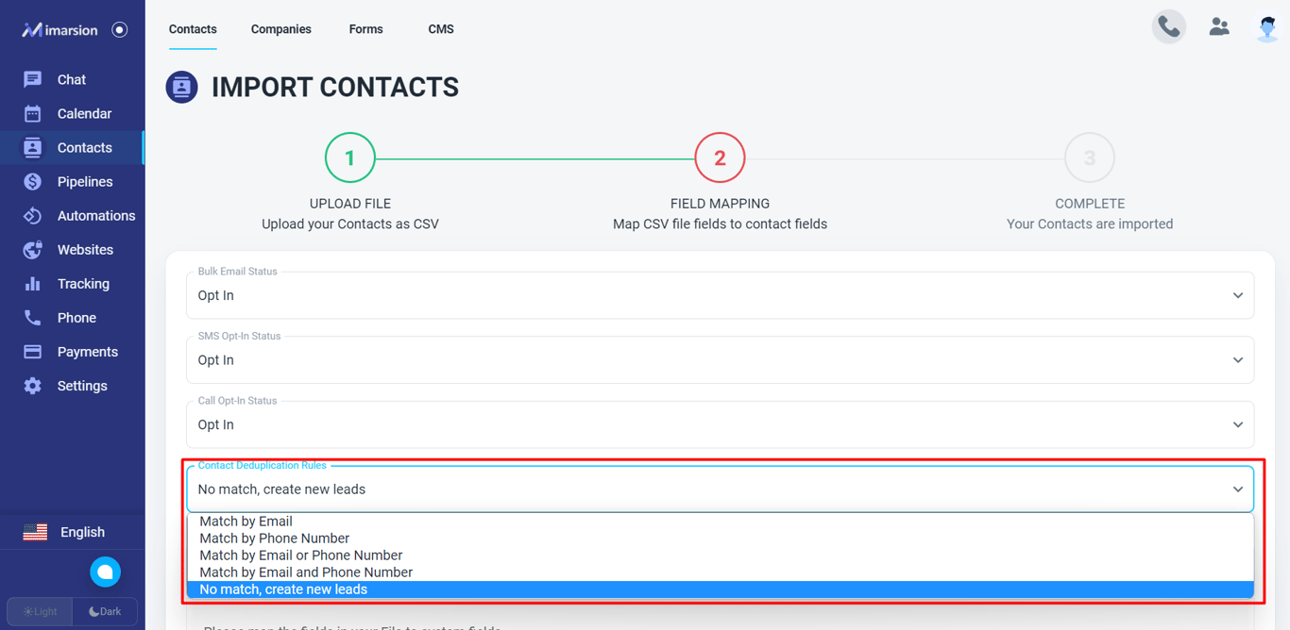Open the Settings gear icon
Image resolution: width=1290 pixels, height=630 pixels.
pyautogui.click(x=32, y=385)
